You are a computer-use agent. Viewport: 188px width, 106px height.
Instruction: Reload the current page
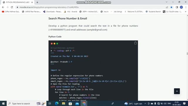click(x=12, y=7)
